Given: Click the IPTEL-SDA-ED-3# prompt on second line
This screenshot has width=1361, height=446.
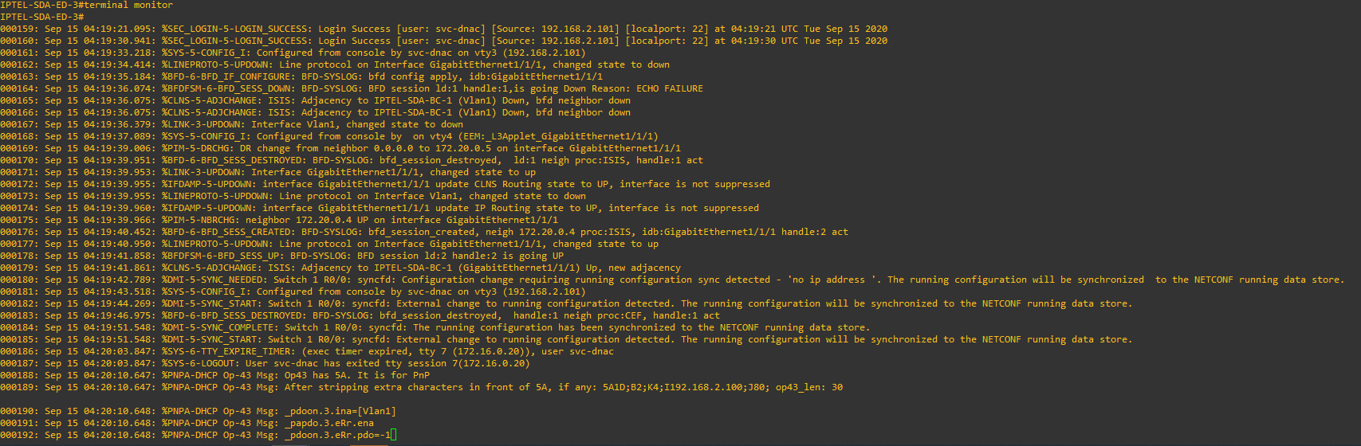Looking at the screenshot, I should [x=42, y=17].
